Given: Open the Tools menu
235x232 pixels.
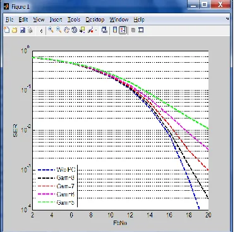Looking at the screenshot, I should (74, 20).
